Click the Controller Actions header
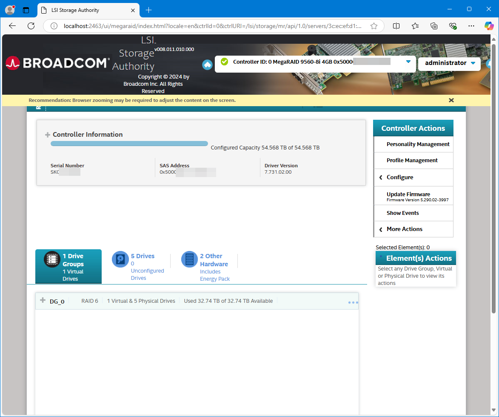499x417 pixels. click(x=413, y=128)
